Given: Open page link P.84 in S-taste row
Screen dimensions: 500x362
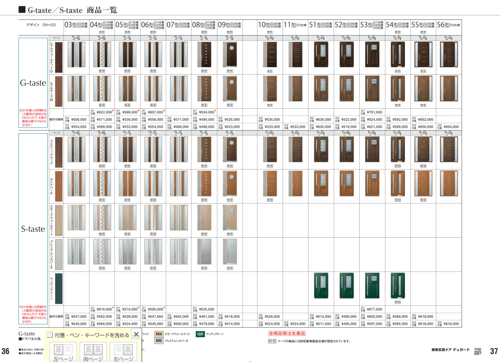Looking at the screenshot, I should pyautogui.click(x=321, y=133).
